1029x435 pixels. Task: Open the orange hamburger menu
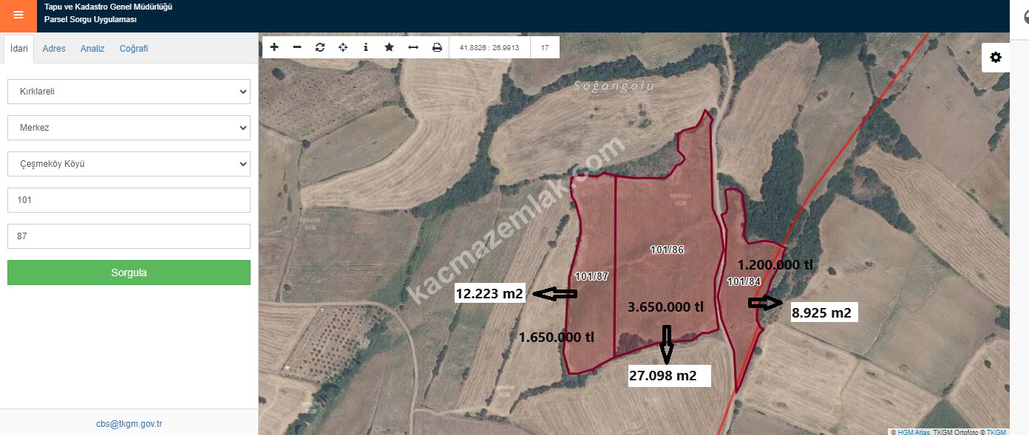pos(18,16)
